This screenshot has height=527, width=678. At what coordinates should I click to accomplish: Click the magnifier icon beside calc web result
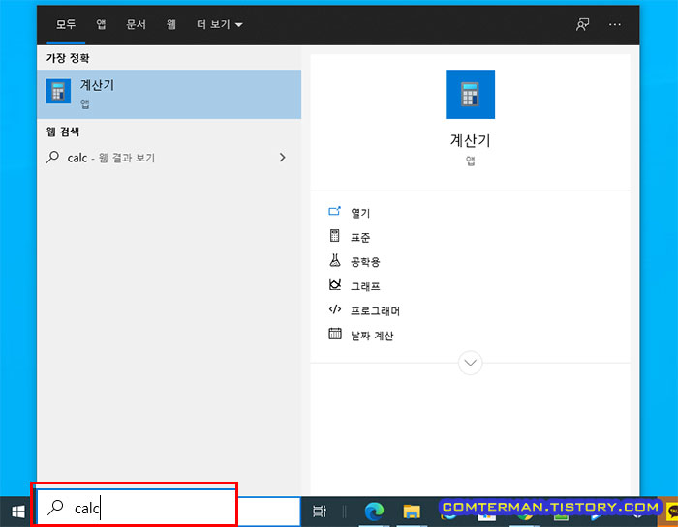[x=52, y=157]
